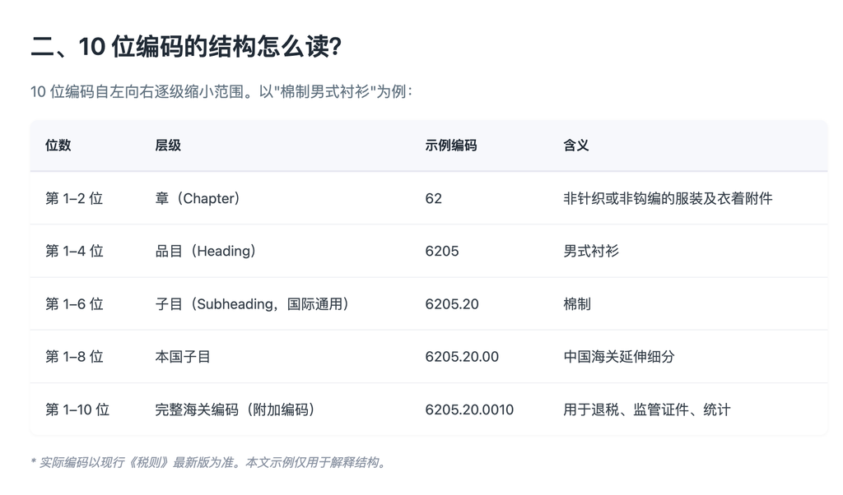Click the 层级 column header
The height and width of the screenshot is (495, 843).
168,146
